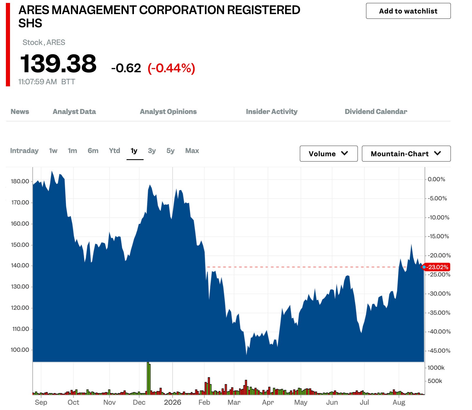Viewport: 472px width, 410px height.
Task: Switch chart to the 6m range
Action: coord(93,151)
